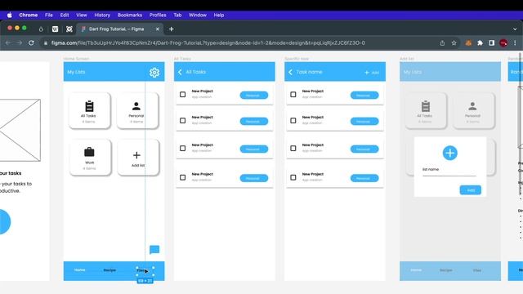
Task: Click the + Add button in Task name header
Action: tap(372, 73)
